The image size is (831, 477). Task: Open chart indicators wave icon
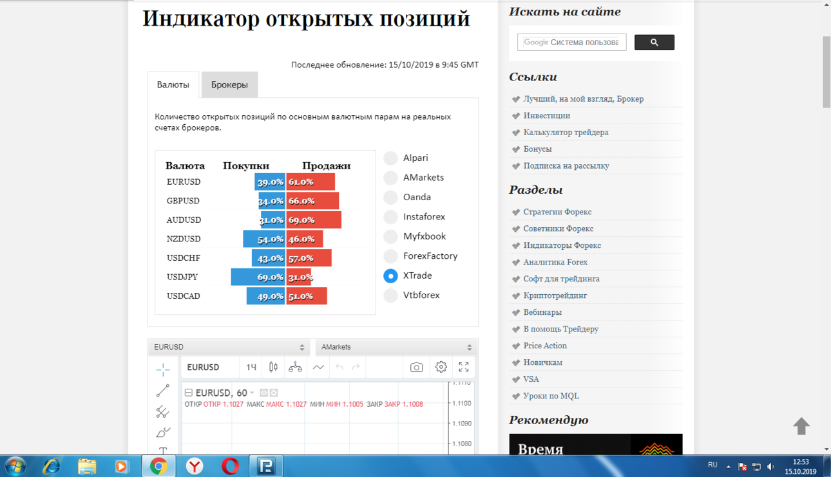318,367
